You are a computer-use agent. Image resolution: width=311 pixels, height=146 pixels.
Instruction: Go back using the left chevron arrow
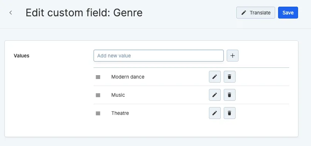click(x=11, y=13)
